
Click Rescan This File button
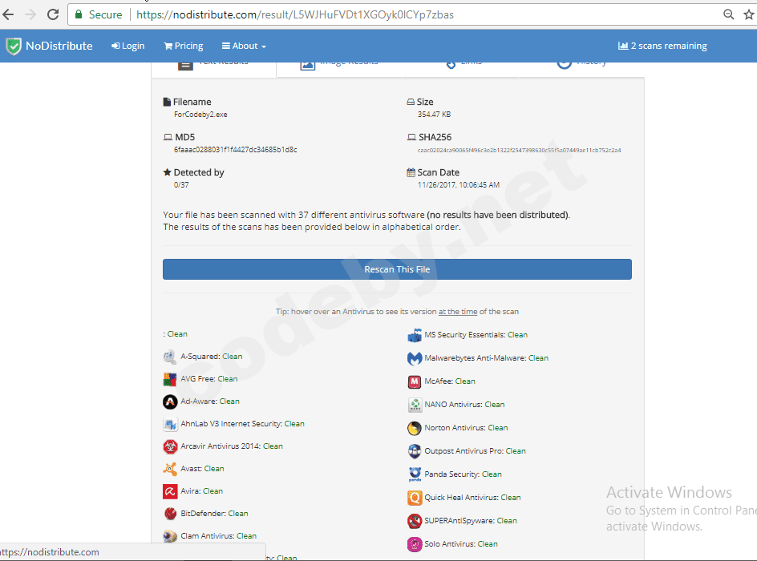pyautogui.click(x=397, y=269)
